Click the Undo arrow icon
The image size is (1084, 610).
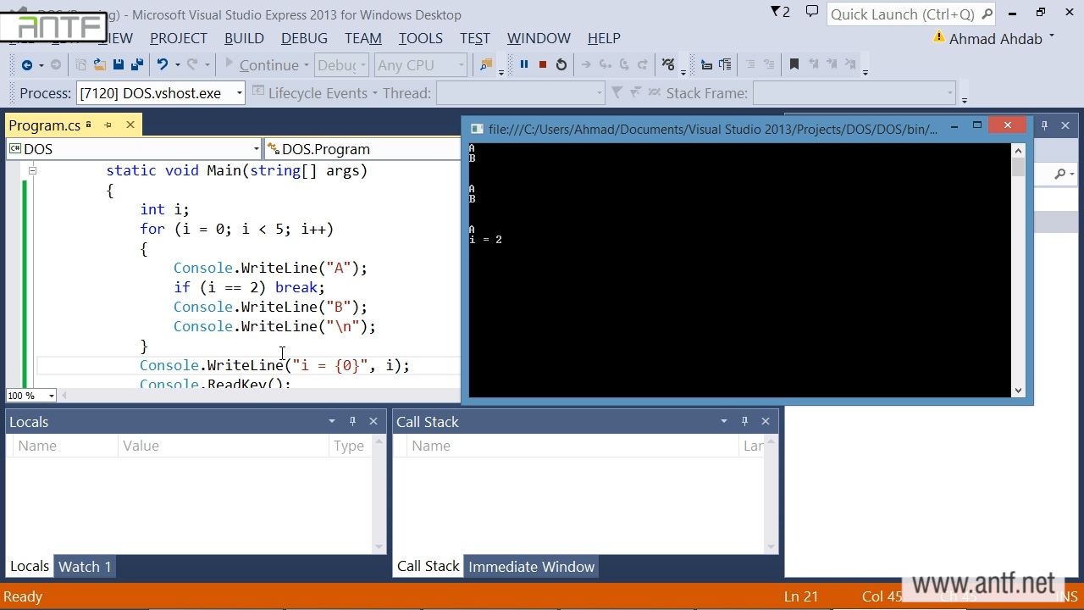(x=163, y=64)
